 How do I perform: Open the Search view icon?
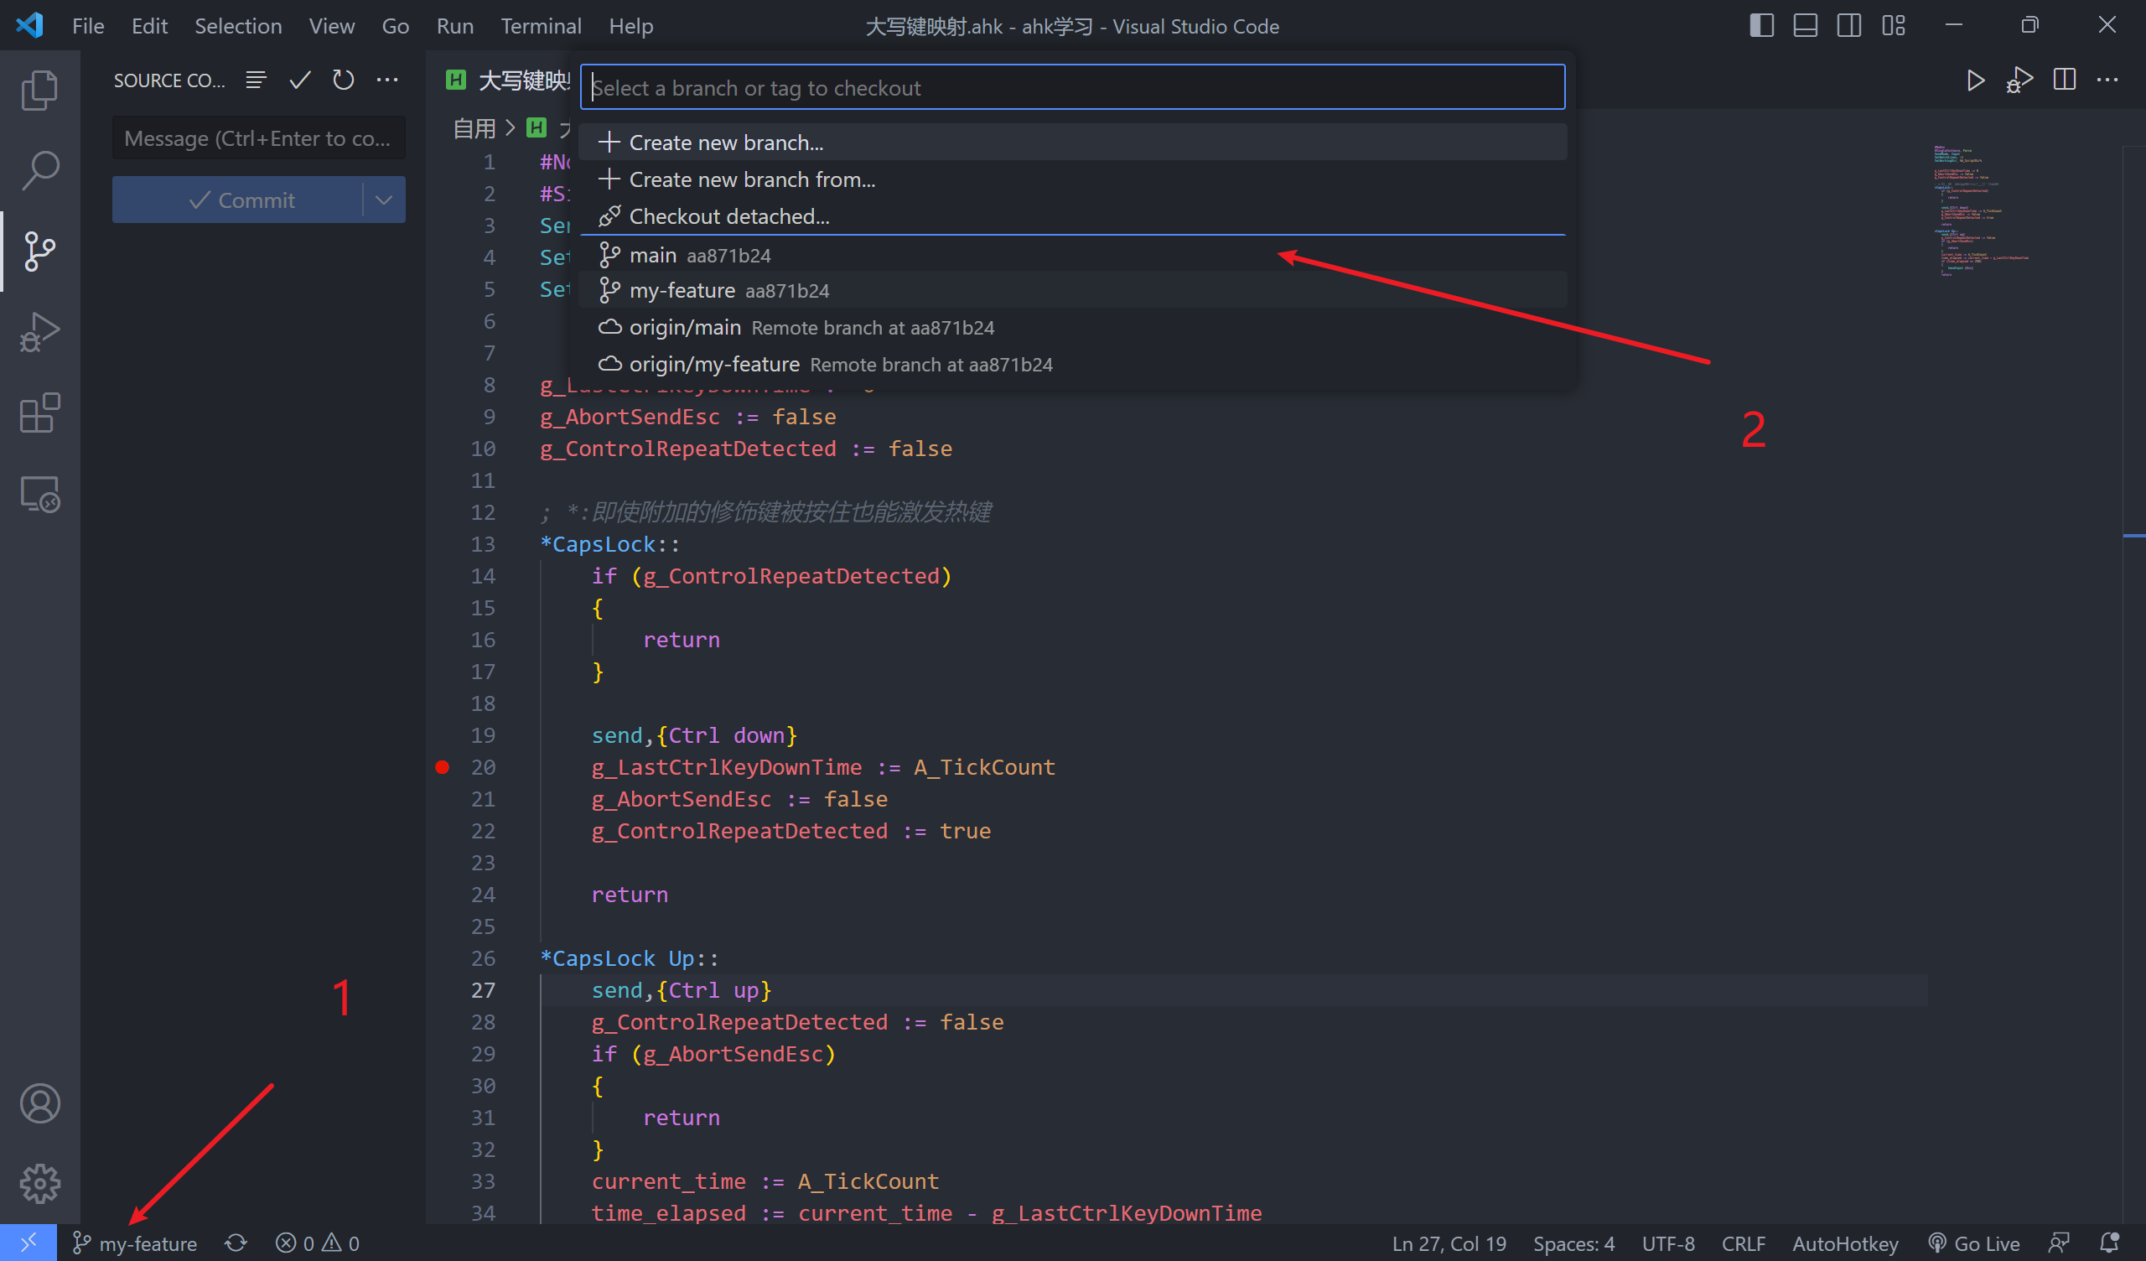point(39,170)
